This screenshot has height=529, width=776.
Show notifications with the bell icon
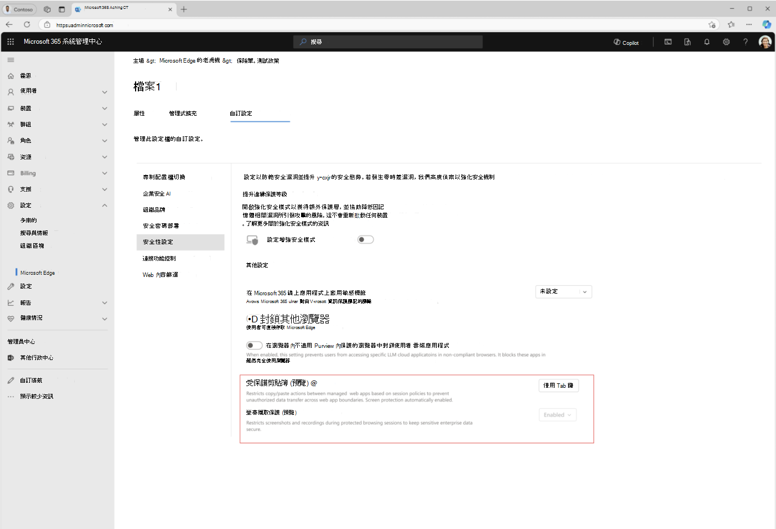click(707, 42)
